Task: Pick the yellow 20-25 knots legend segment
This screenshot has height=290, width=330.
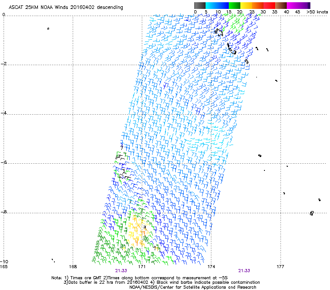Action: pos(246,5)
